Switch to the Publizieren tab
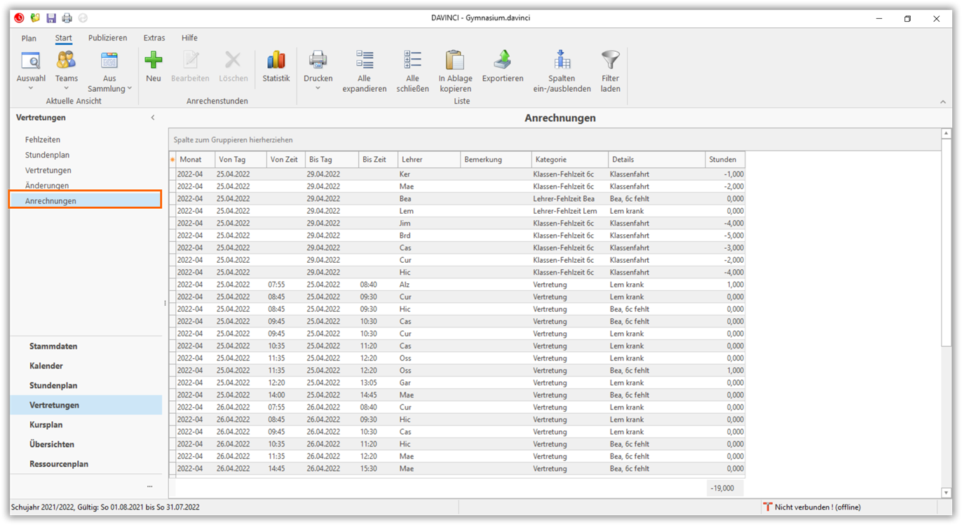 [x=107, y=38]
